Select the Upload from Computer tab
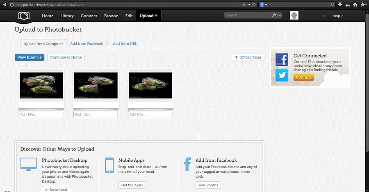369x192 pixels. (x=43, y=44)
